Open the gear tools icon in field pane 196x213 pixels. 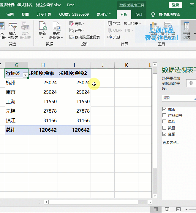click(x=191, y=83)
